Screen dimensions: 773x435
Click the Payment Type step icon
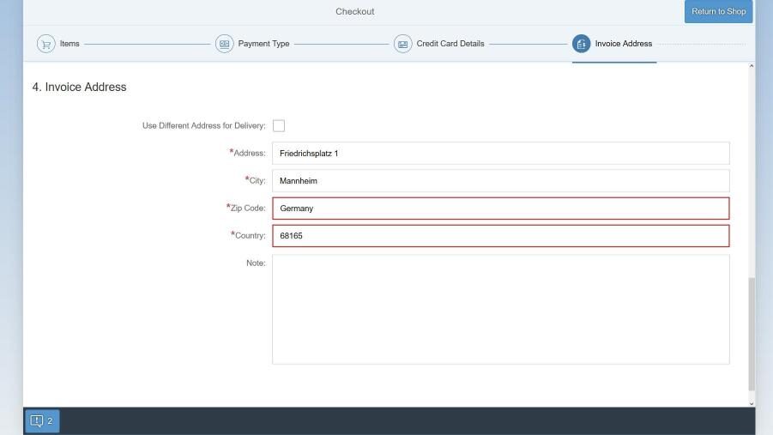click(x=224, y=44)
